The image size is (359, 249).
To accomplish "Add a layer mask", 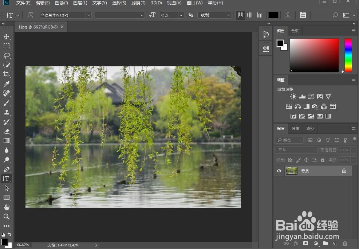I will [x=305, y=243].
